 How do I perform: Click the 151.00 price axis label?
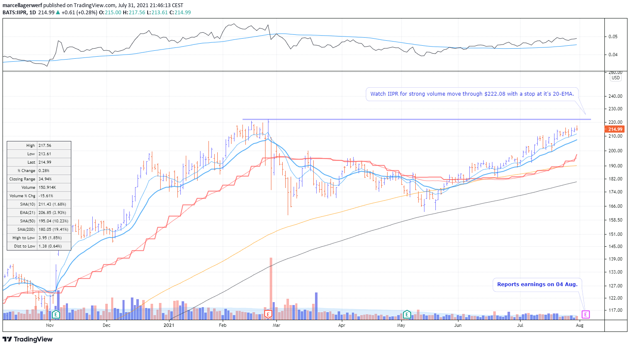(x=615, y=234)
